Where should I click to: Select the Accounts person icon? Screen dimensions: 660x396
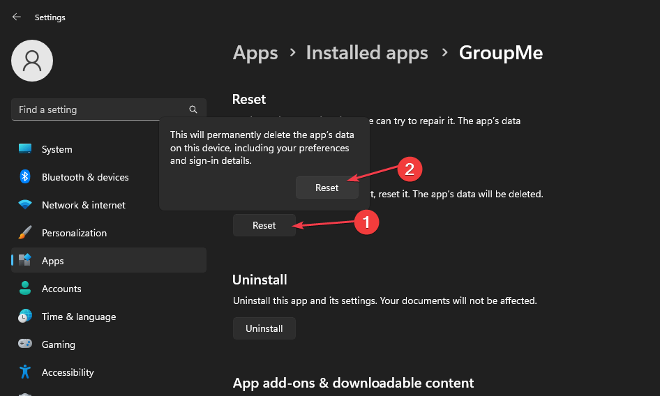pos(25,288)
